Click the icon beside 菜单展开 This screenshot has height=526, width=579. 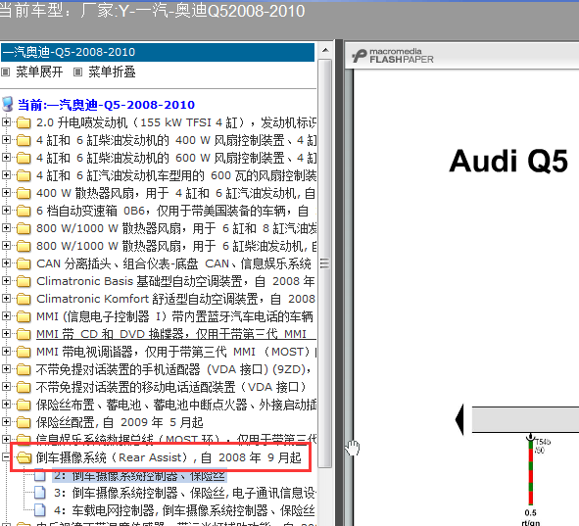tap(5, 72)
